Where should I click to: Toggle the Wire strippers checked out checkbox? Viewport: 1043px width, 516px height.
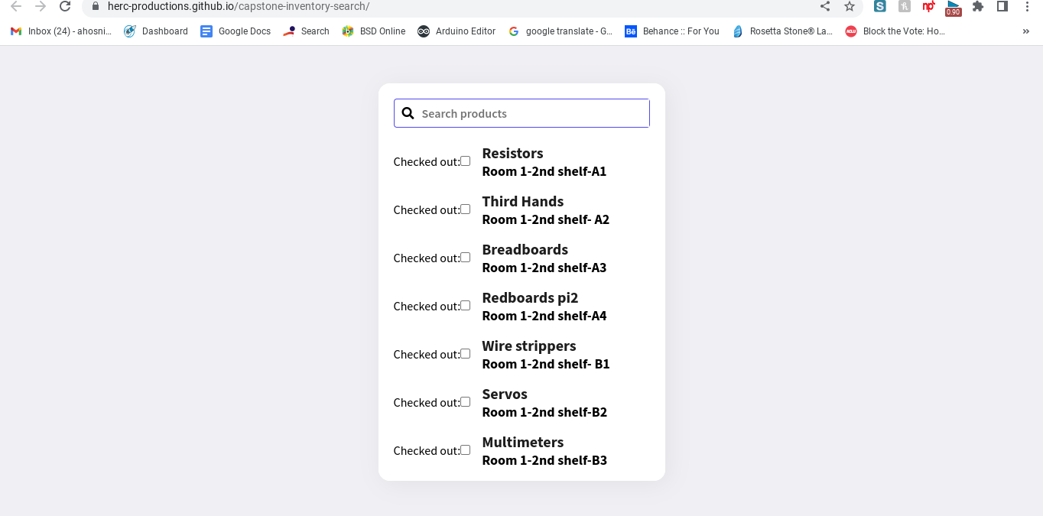tap(465, 354)
